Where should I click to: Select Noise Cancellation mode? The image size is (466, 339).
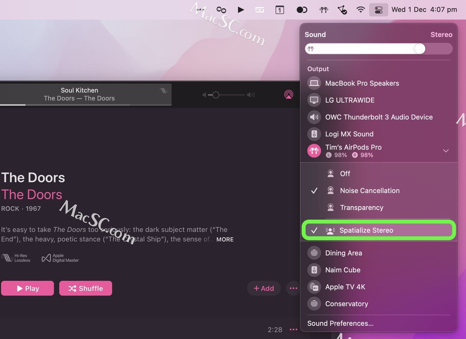tap(379, 191)
